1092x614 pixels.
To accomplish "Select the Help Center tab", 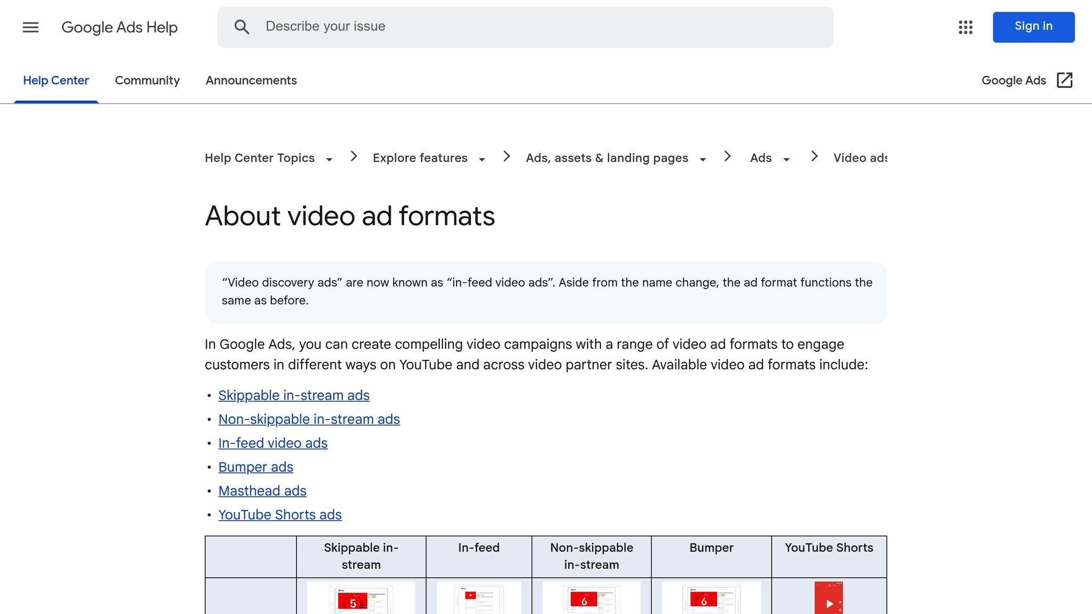I will coord(56,80).
